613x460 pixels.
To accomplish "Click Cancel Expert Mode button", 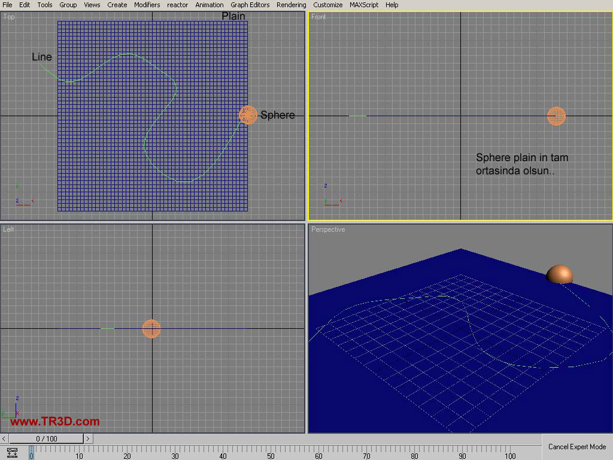I will pos(577,447).
